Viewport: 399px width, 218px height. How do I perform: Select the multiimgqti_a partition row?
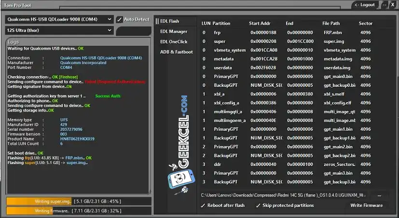286,112
